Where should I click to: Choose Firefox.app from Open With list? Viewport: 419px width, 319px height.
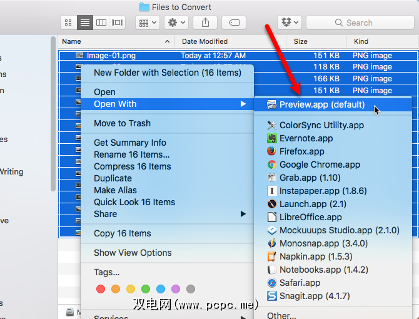[301, 151]
